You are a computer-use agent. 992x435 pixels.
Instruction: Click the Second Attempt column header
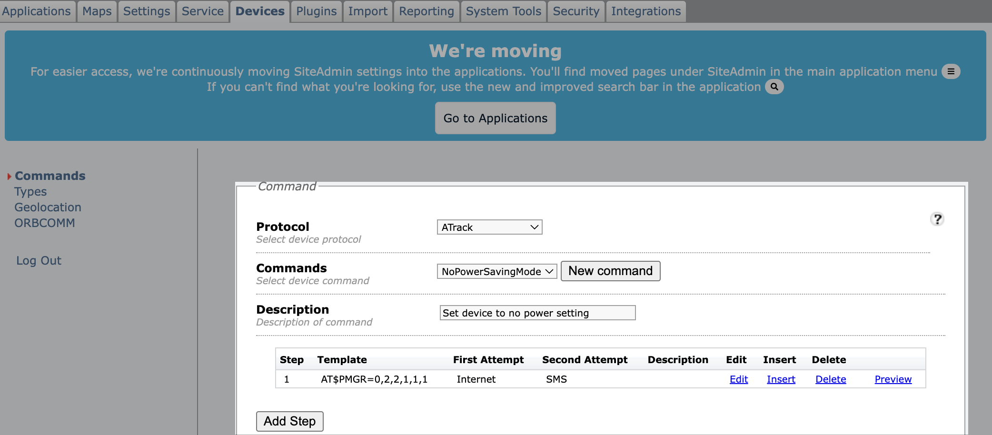585,360
